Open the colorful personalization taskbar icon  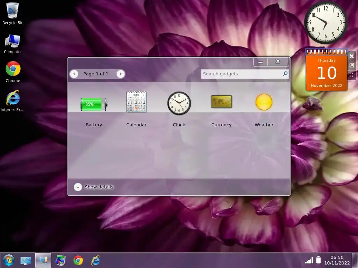(x=60, y=260)
